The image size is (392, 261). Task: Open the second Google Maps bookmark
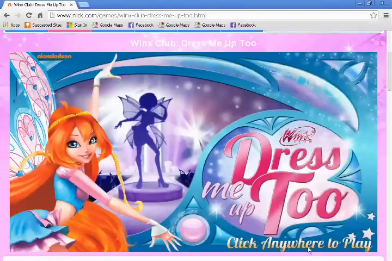pyautogui.click(x=174, y=25)
